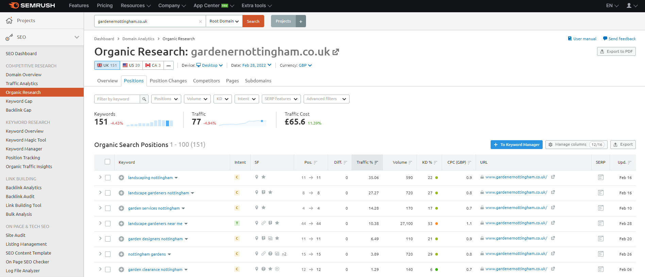The image size is (645, 277).
Task: Open the KD filter dropdown
Action: [x=223, y=99]
